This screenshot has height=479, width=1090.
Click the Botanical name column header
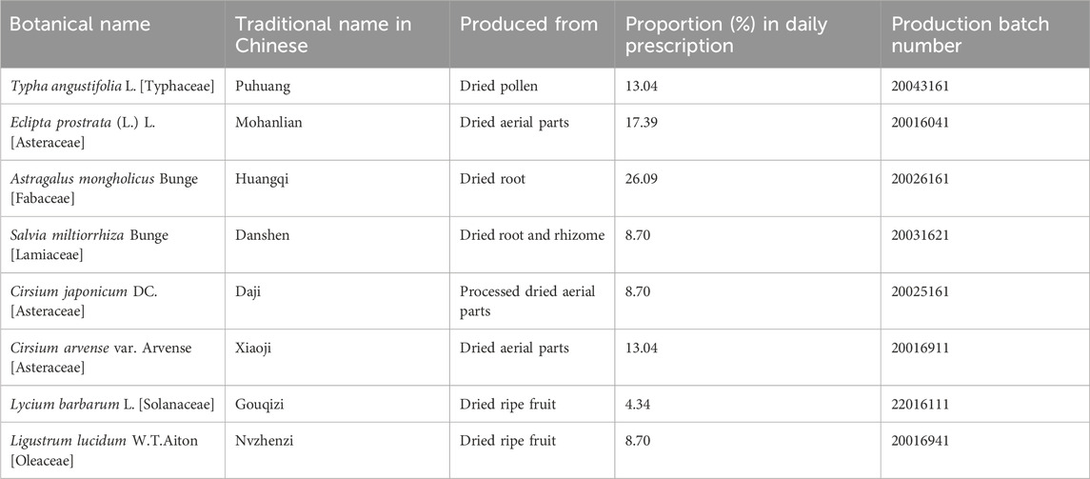(80, 25)
